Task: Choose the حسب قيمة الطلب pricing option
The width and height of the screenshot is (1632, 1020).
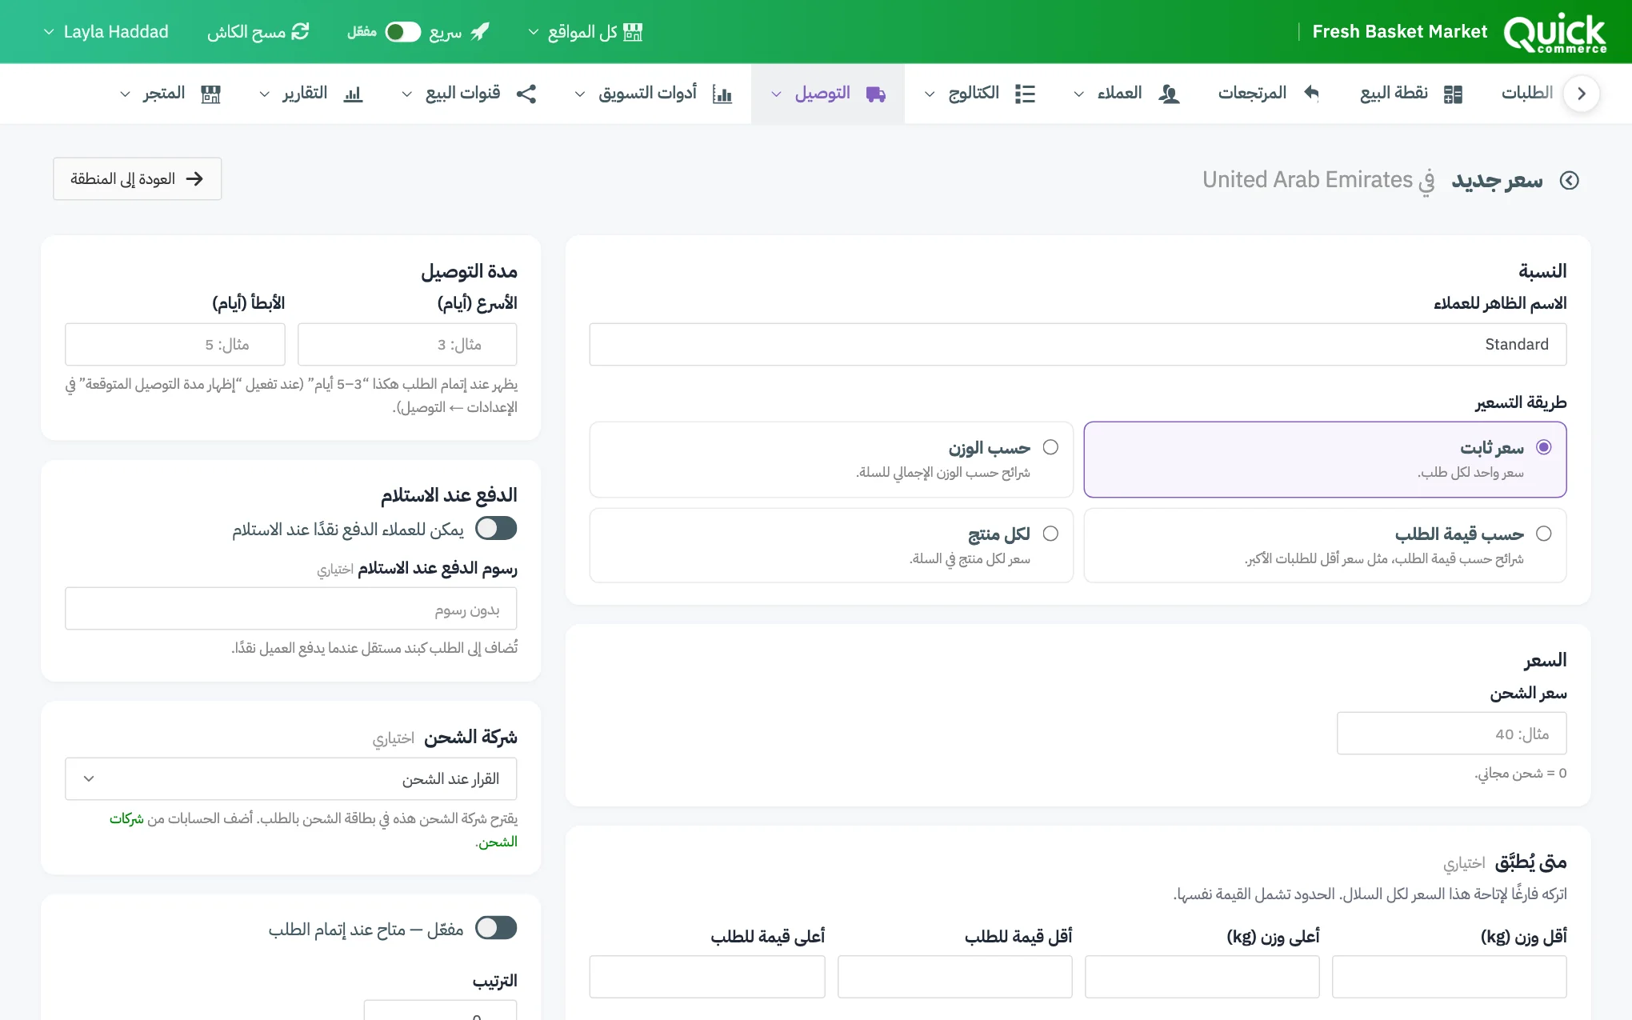Action: pyautogui.click(x=1325, y=546)
